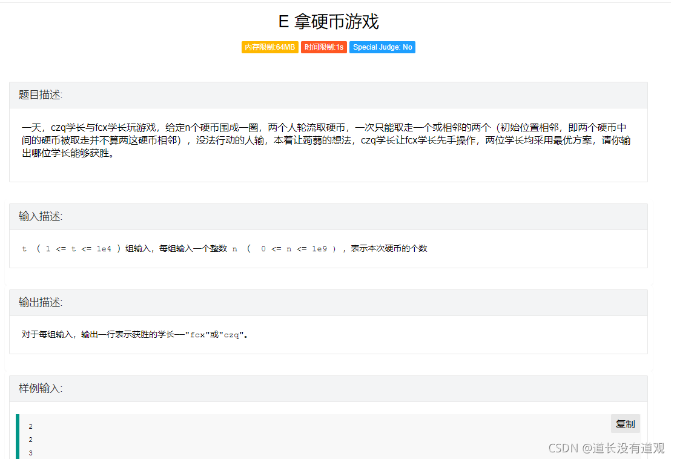The height and width of the screenshot is (459, 674).
Task: Click the sample input line showing 3
Action: (30, 453)
